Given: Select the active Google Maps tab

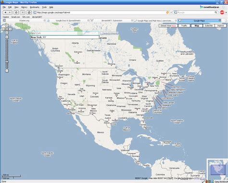Looking at the screenshot, I should (x=199, y=21).
